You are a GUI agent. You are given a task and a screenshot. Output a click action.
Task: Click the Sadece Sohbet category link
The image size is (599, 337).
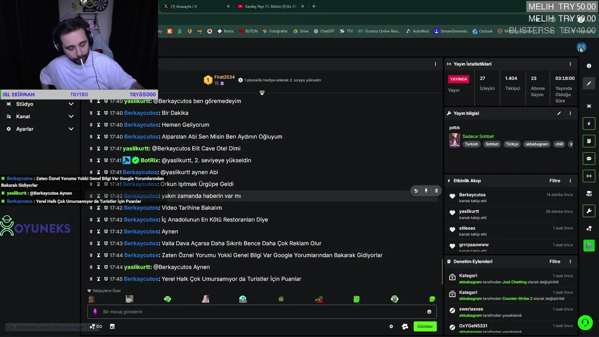pos(478,137)
